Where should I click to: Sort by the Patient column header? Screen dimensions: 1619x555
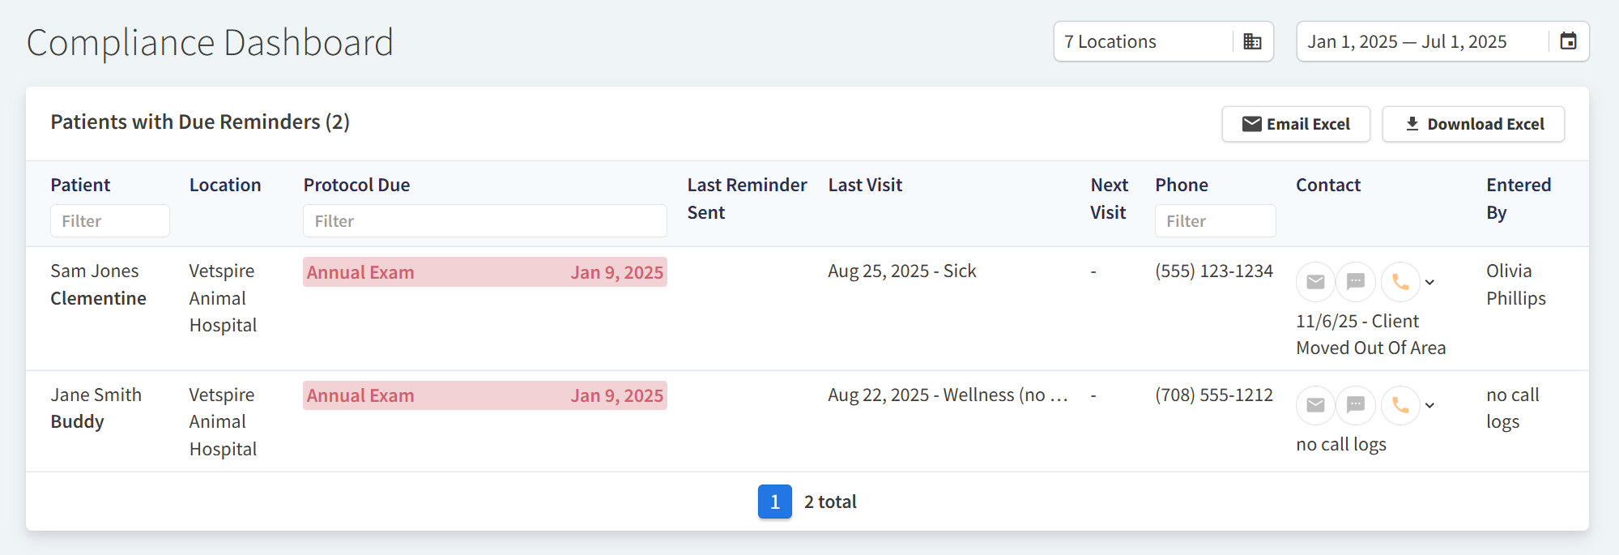(80, 185)
